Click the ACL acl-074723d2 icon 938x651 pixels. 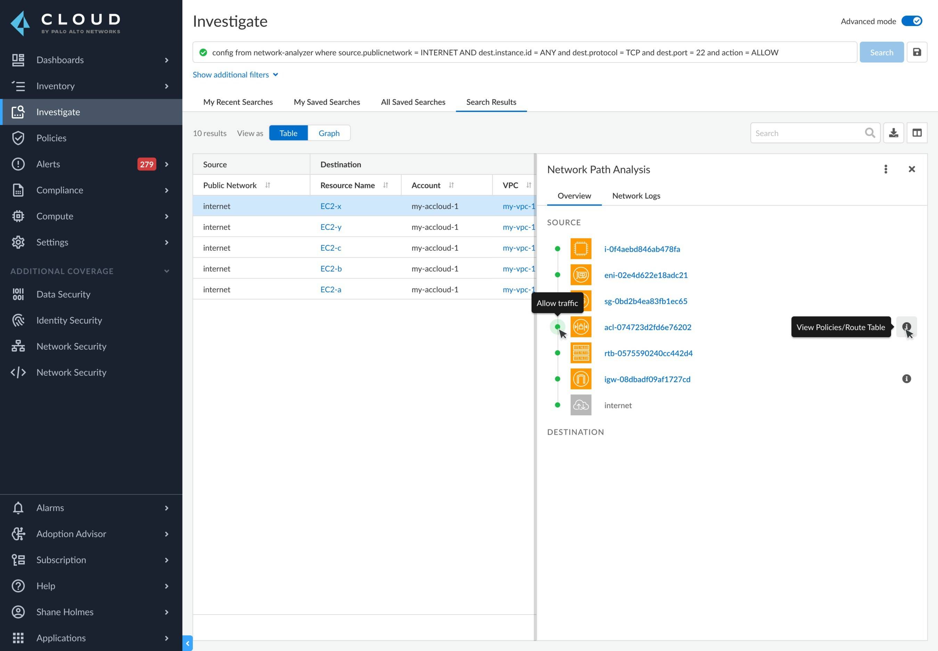(x=580, y=326)
